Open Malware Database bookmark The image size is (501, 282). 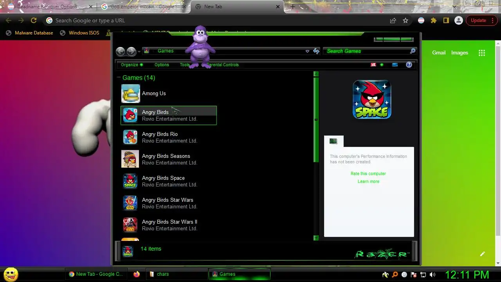(29, 33)
